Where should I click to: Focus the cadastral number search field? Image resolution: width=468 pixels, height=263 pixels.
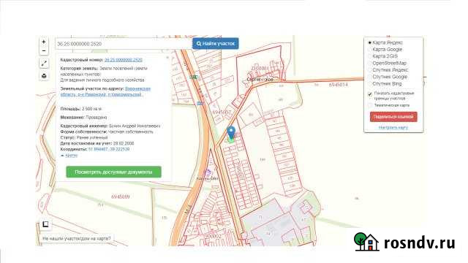coord(124,44)
